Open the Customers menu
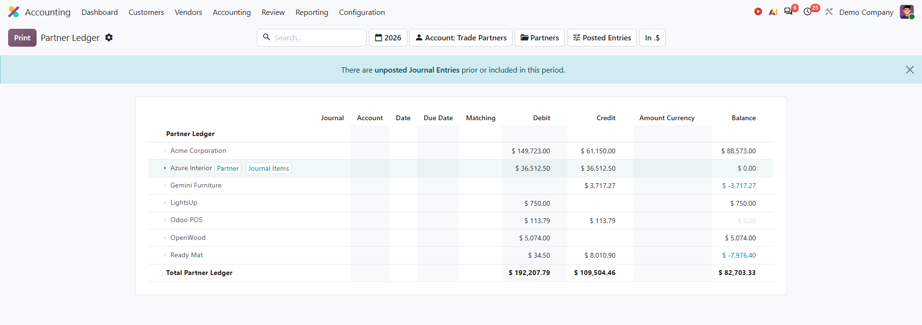This screenshot has width=922, height=325. [x=146, y=12]
